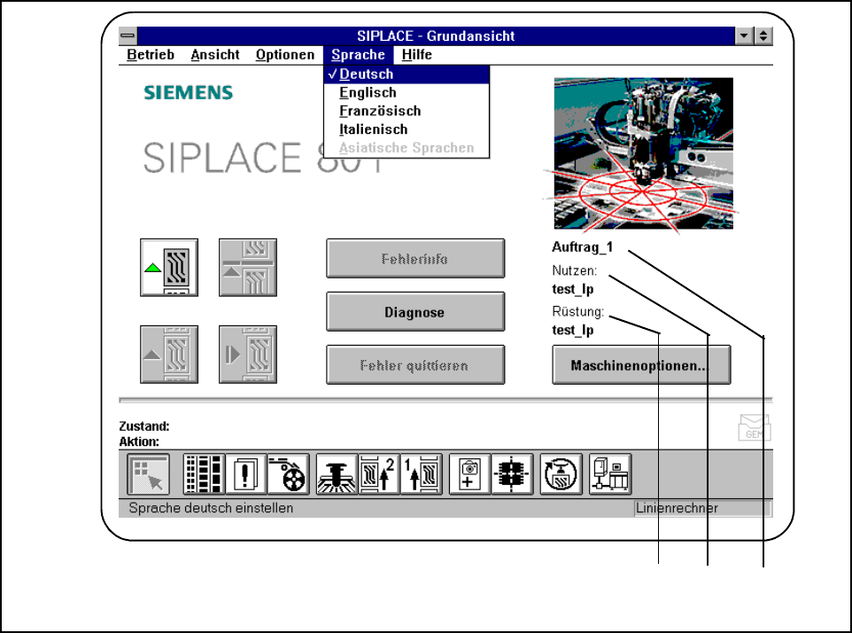
Task: Click the Linienrechner status bar field
Action: (x=702, y=509)
